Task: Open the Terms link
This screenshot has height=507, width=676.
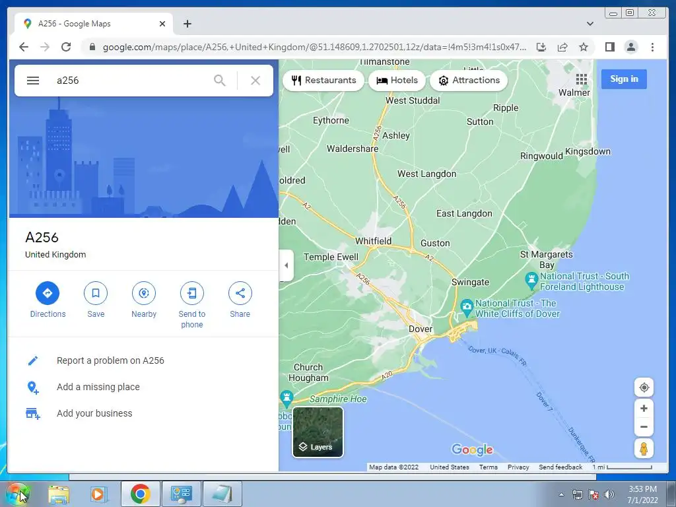Action: pyautogui.click(x=488, y=467)
